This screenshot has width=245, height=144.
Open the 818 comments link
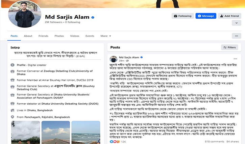pyautogui.click(x=214, y=142)
